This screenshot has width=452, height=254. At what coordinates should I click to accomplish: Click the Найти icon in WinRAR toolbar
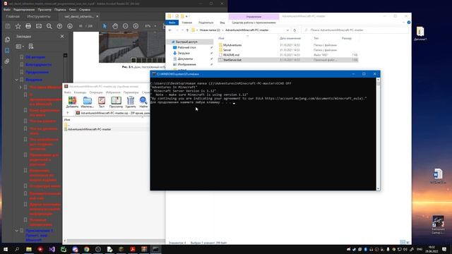point(143,102)
